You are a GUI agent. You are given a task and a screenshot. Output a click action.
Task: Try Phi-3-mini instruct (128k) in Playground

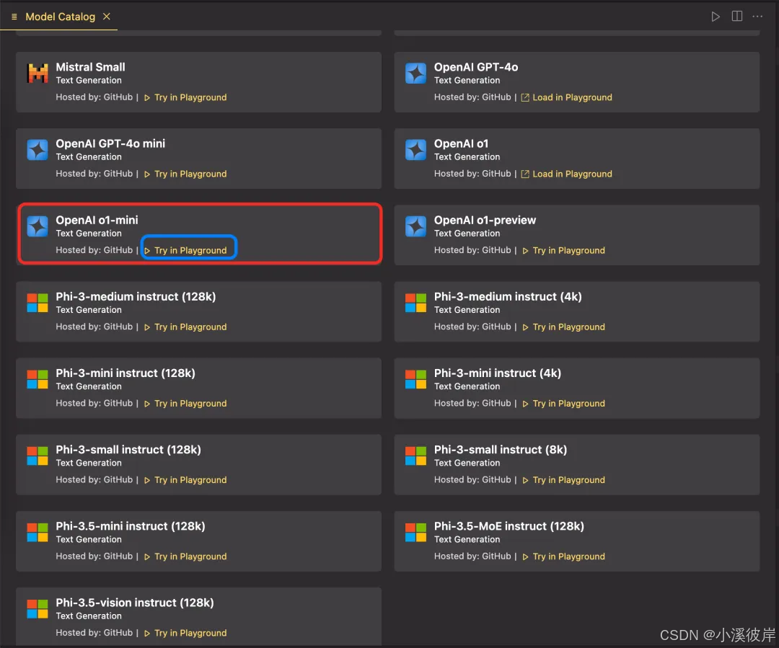[185, 403]
